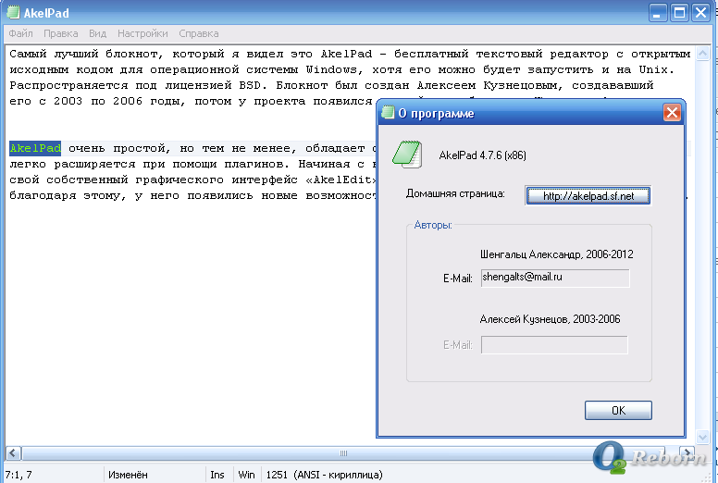
Task: Click the Авторы group label
Action: coord(433,225)
